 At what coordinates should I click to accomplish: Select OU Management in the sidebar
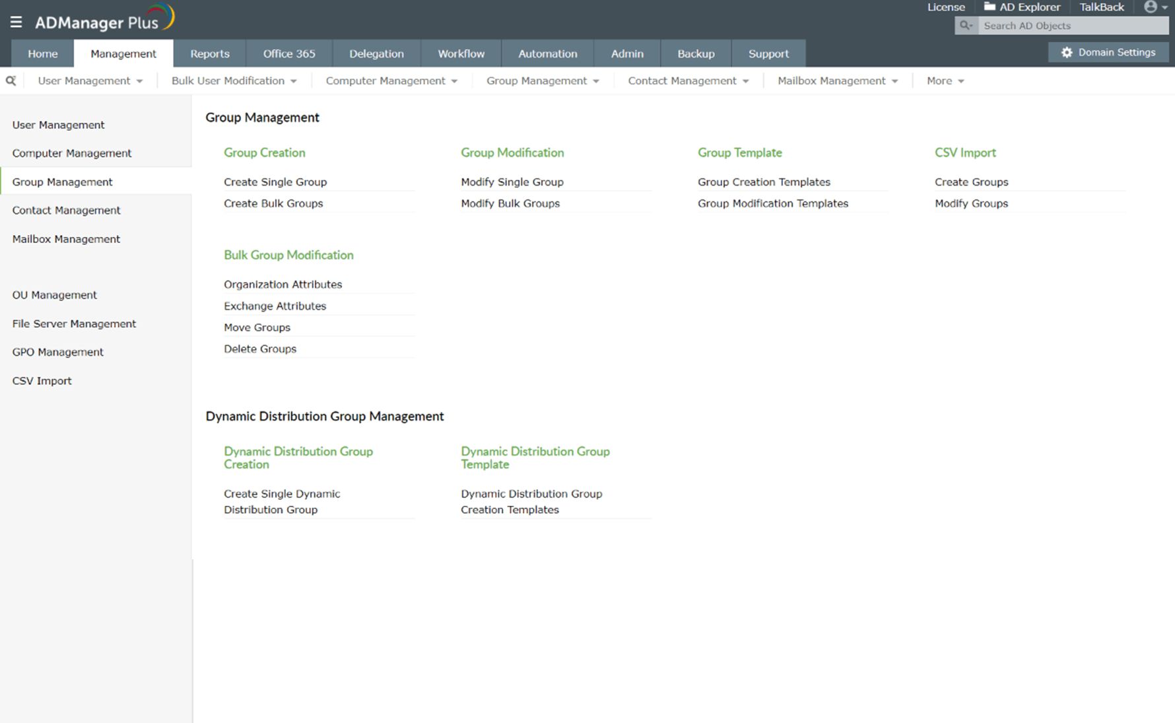54,294
